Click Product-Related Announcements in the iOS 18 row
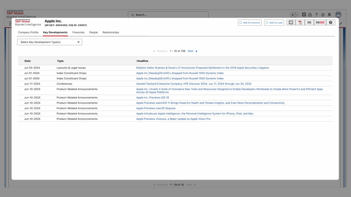This screenshot has height=197, width=351. (77, 98)
